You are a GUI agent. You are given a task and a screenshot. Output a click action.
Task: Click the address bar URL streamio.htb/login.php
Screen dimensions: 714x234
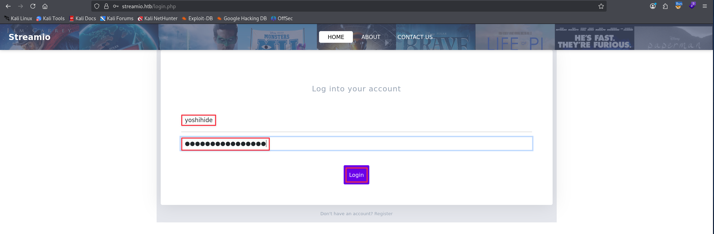pyautogui.click(x=149, y=6)
